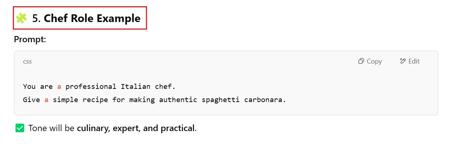Click the 'css' language label
461x152 pixels.
27,62
